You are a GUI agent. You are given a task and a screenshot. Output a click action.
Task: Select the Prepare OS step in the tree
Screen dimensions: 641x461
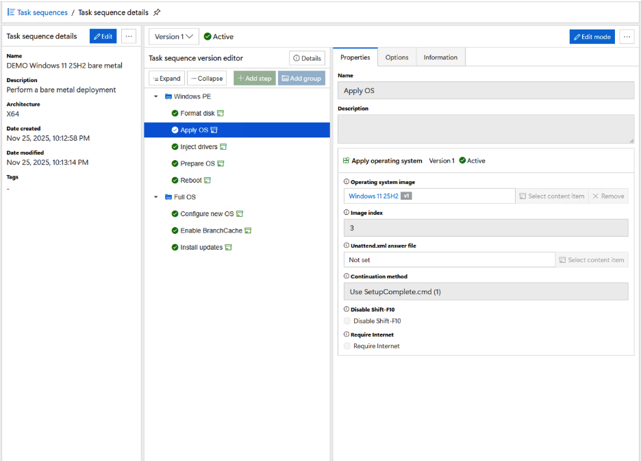pos(197,164)
